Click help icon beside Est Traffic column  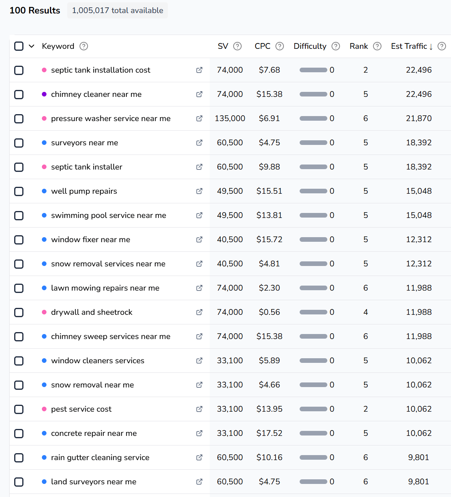click(442, 46)
